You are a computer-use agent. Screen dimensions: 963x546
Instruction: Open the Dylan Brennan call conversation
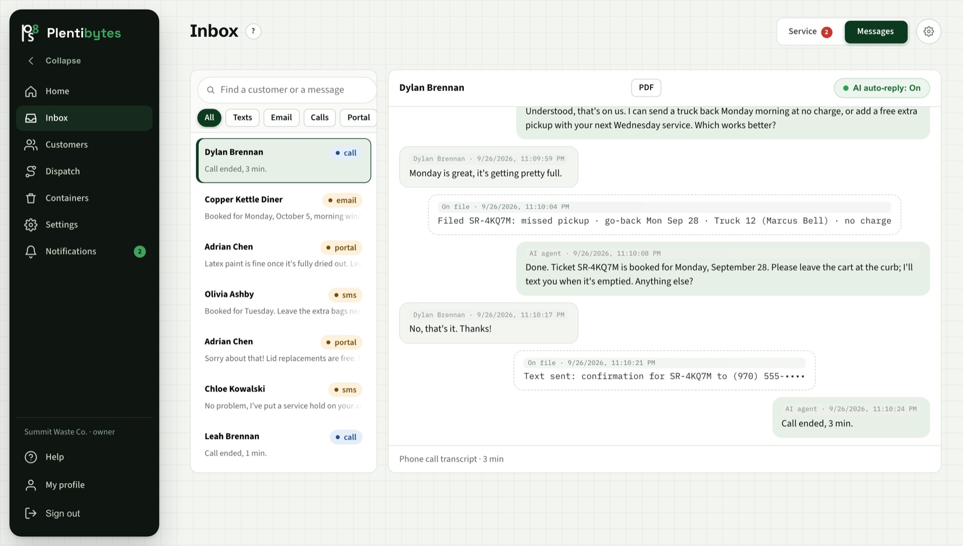(284, 161)
